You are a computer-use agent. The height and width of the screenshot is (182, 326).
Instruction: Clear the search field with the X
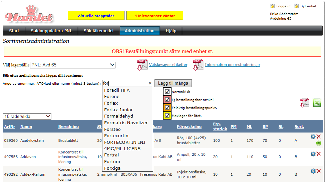click(x=150, y=83)
